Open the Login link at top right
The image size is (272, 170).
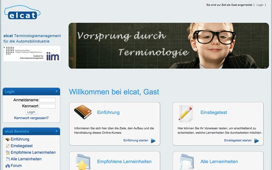260,5
